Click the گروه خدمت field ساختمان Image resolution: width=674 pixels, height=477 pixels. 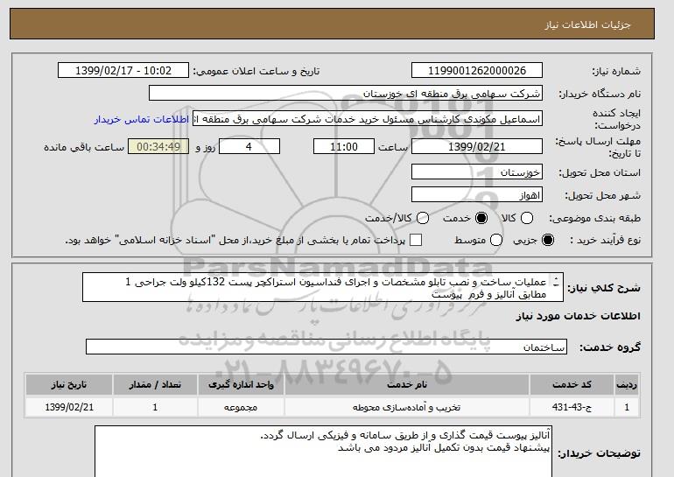[x=326, y=347]
